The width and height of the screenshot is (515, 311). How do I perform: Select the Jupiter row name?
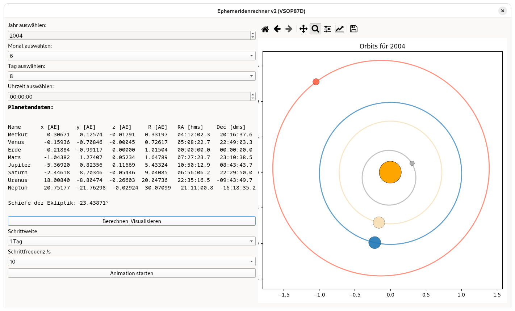[19, 165]
